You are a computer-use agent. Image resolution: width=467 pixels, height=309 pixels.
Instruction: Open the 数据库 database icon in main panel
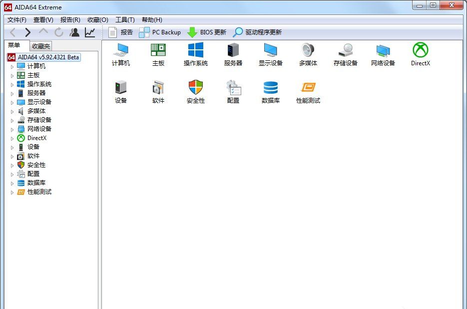click(x=271, y=88)
